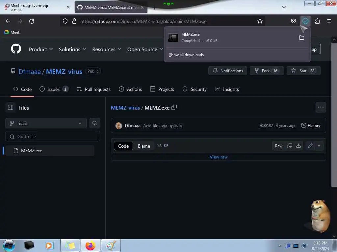This screenshot has width=337, height=252.
Task: Open the tracking protection shield icon
Action: coord(65,21)
